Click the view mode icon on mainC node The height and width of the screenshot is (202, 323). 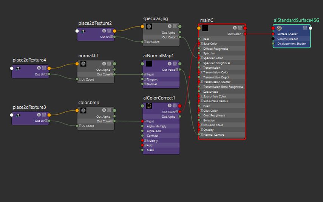(x=240, y=28)
